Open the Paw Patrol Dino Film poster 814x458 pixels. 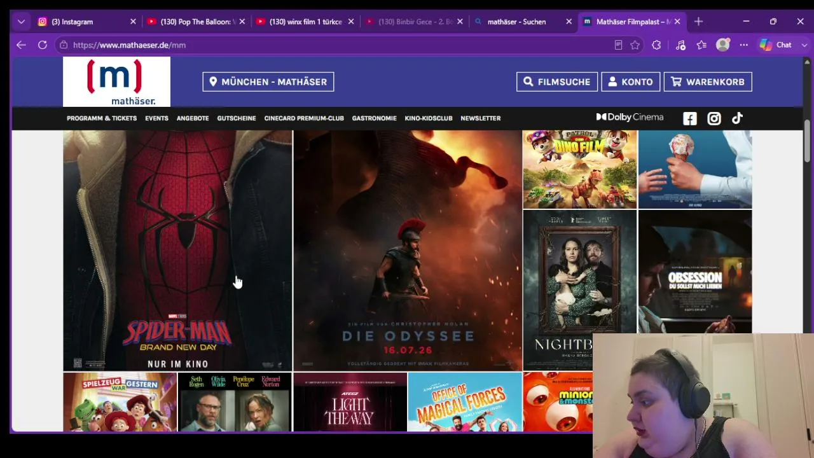click(x=580, y=169)
